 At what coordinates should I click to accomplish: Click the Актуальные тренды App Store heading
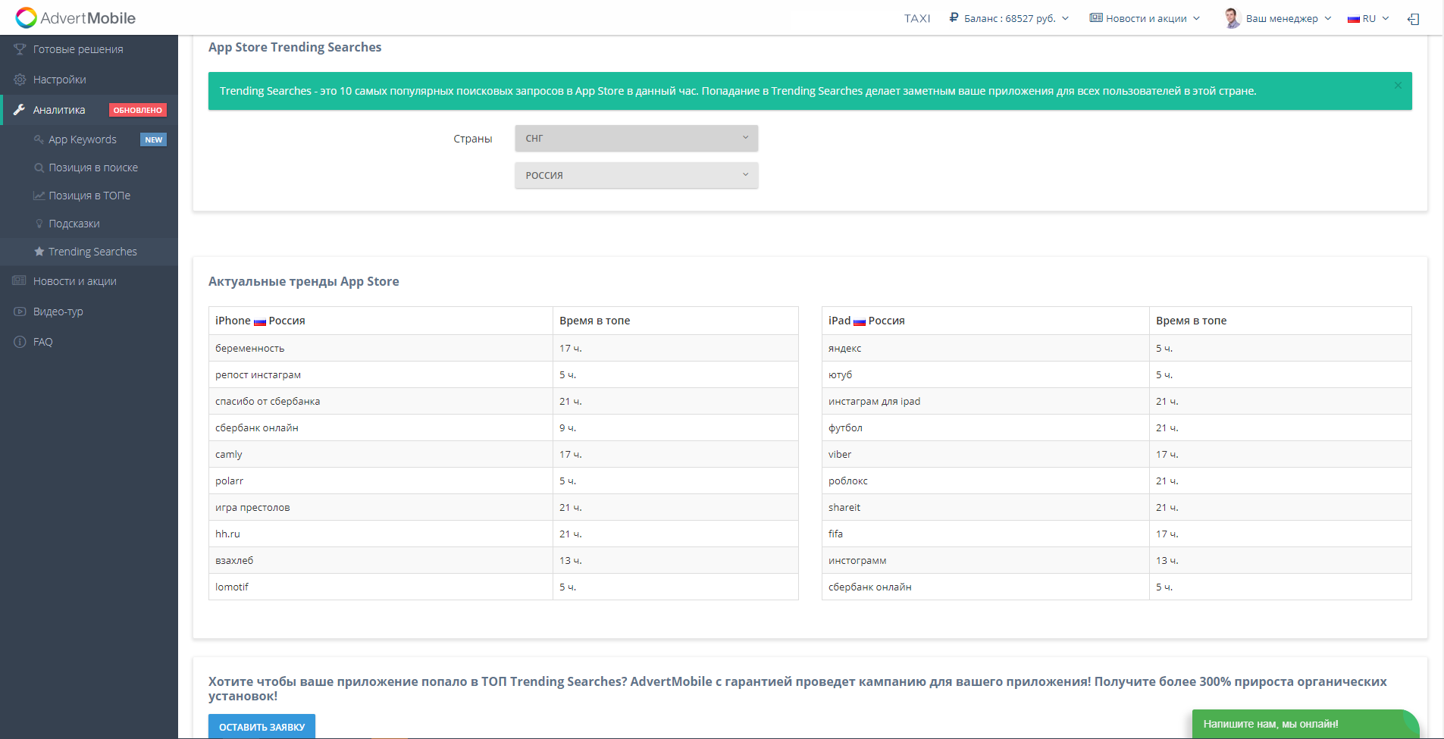click(x=304, y=281)
